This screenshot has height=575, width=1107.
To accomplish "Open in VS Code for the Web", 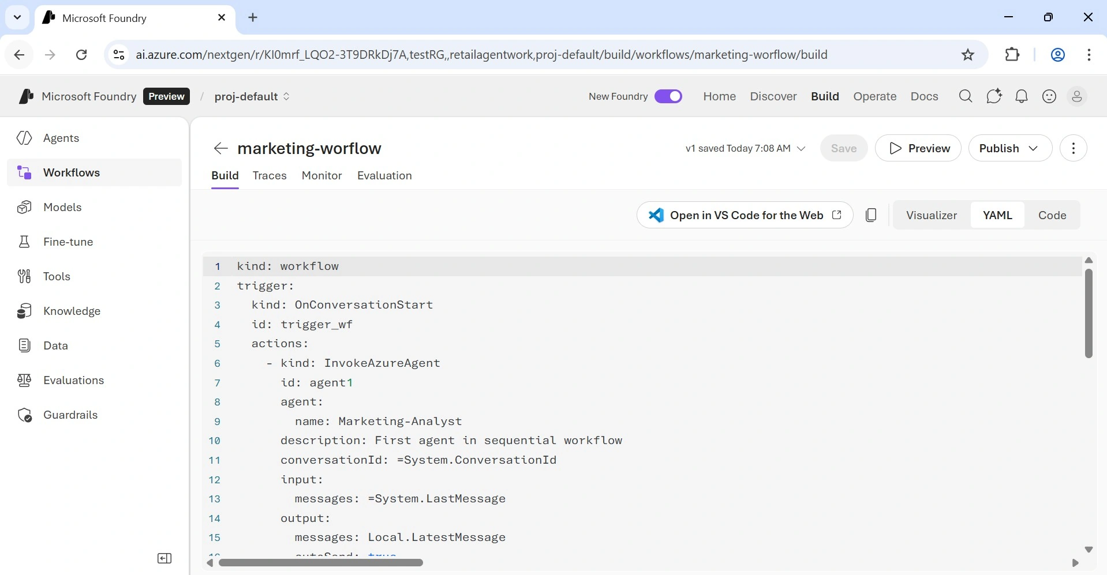I will (x=745, y=215).
